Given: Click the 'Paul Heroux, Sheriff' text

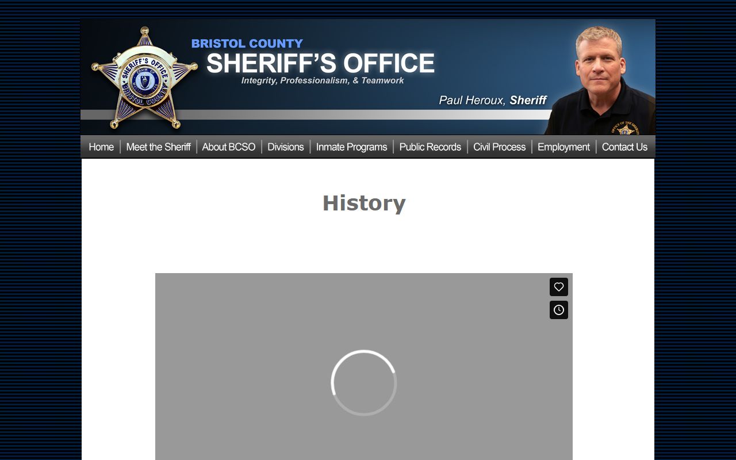Looking at the screenshot, I should pyautogui.click(x=493, y=100).
